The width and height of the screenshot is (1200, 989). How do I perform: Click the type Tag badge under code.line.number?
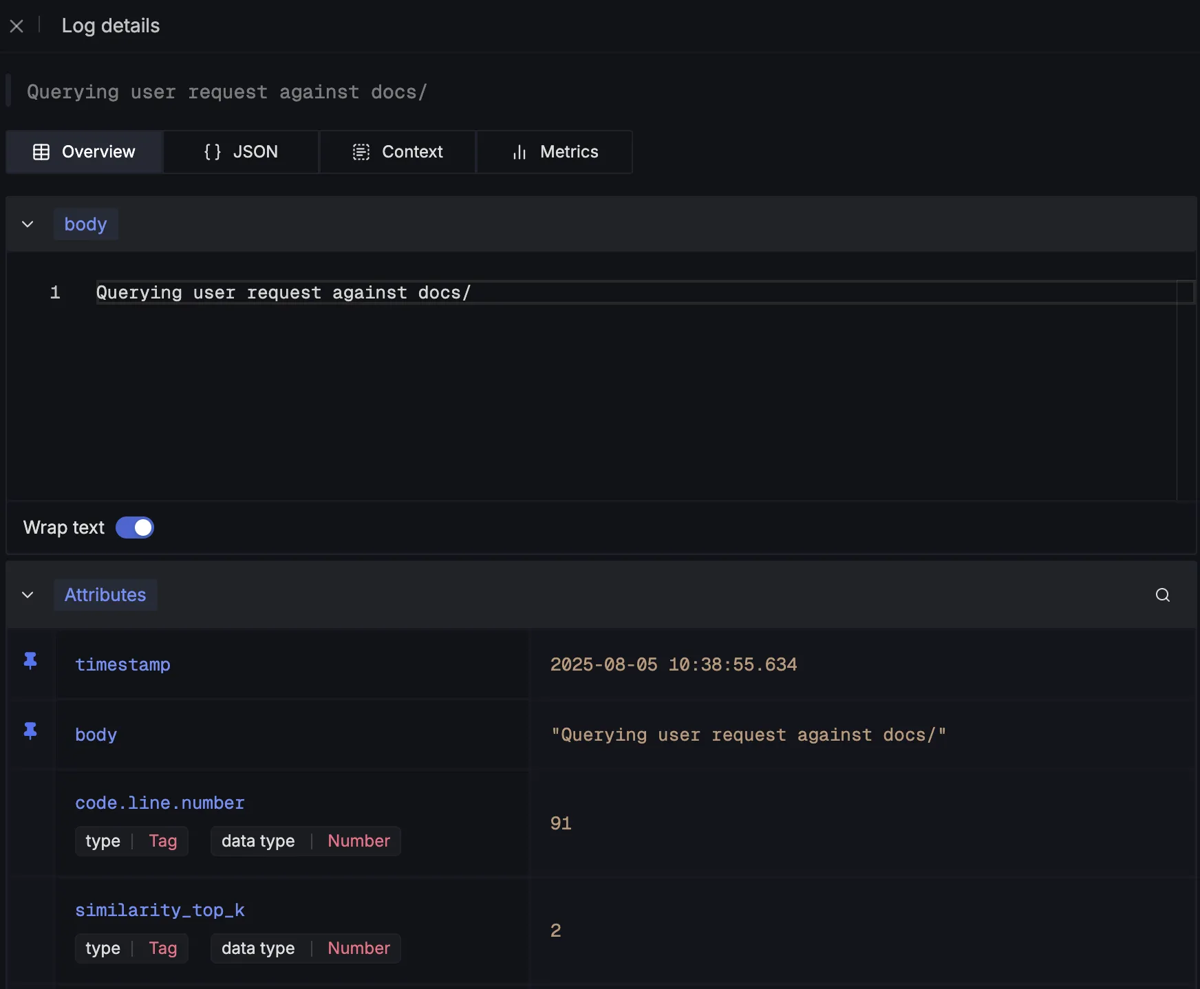(131, 841)
